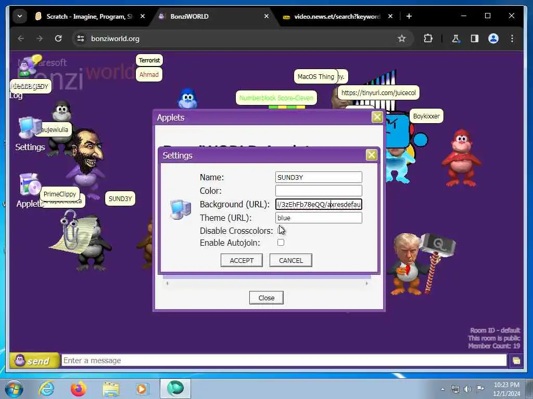The width and height of the screenshot is (533, 399).
Task: Click the Numberblock Score-Eleven tag
Action: 276,98
